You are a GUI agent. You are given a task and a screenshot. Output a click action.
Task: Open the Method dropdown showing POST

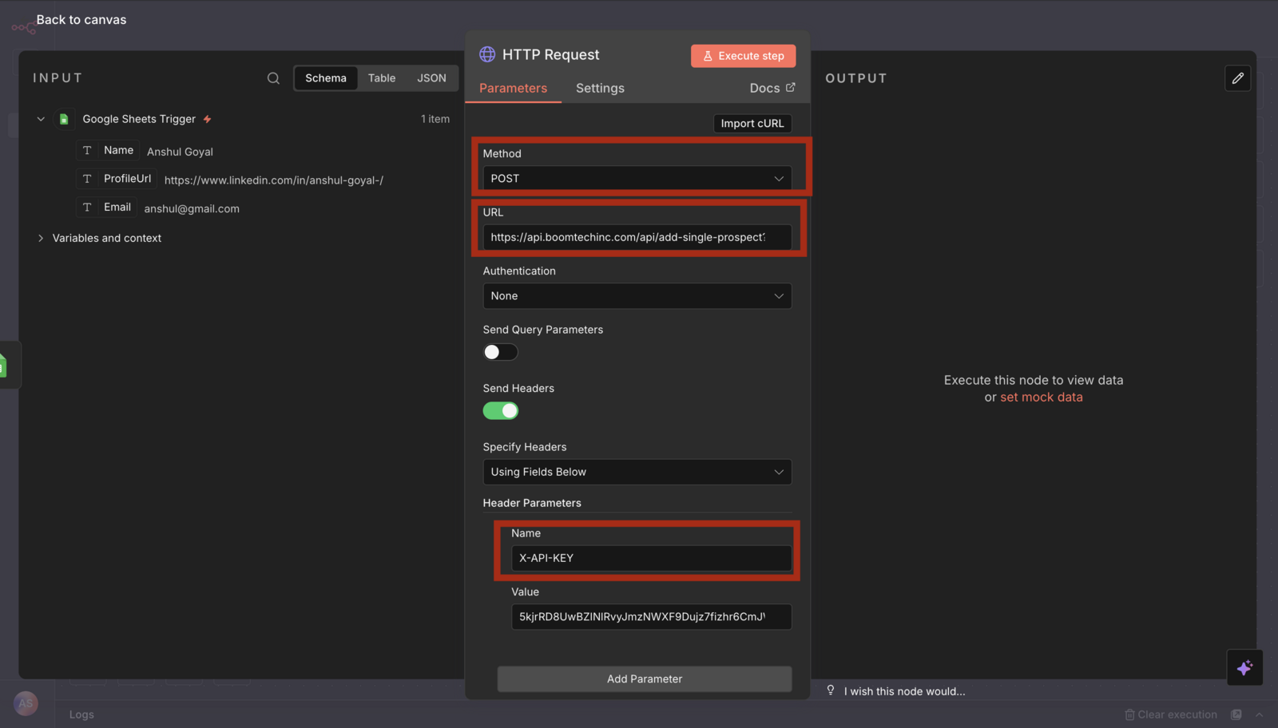tap(637, 178)
